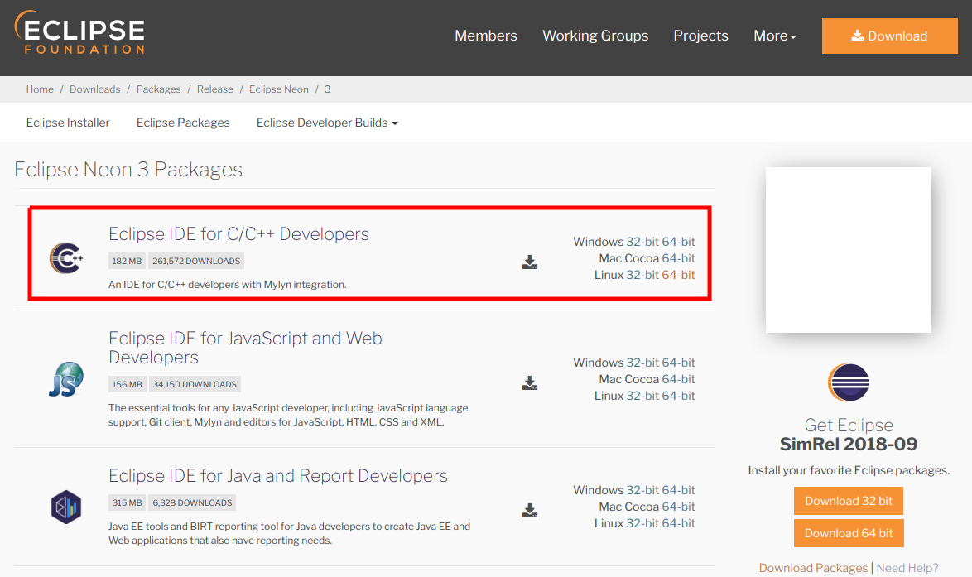Viewport: 972px width, 577px height.
Task: Click the 315 MB size badge
Action: pyautogui.click(x=127, y=502)
